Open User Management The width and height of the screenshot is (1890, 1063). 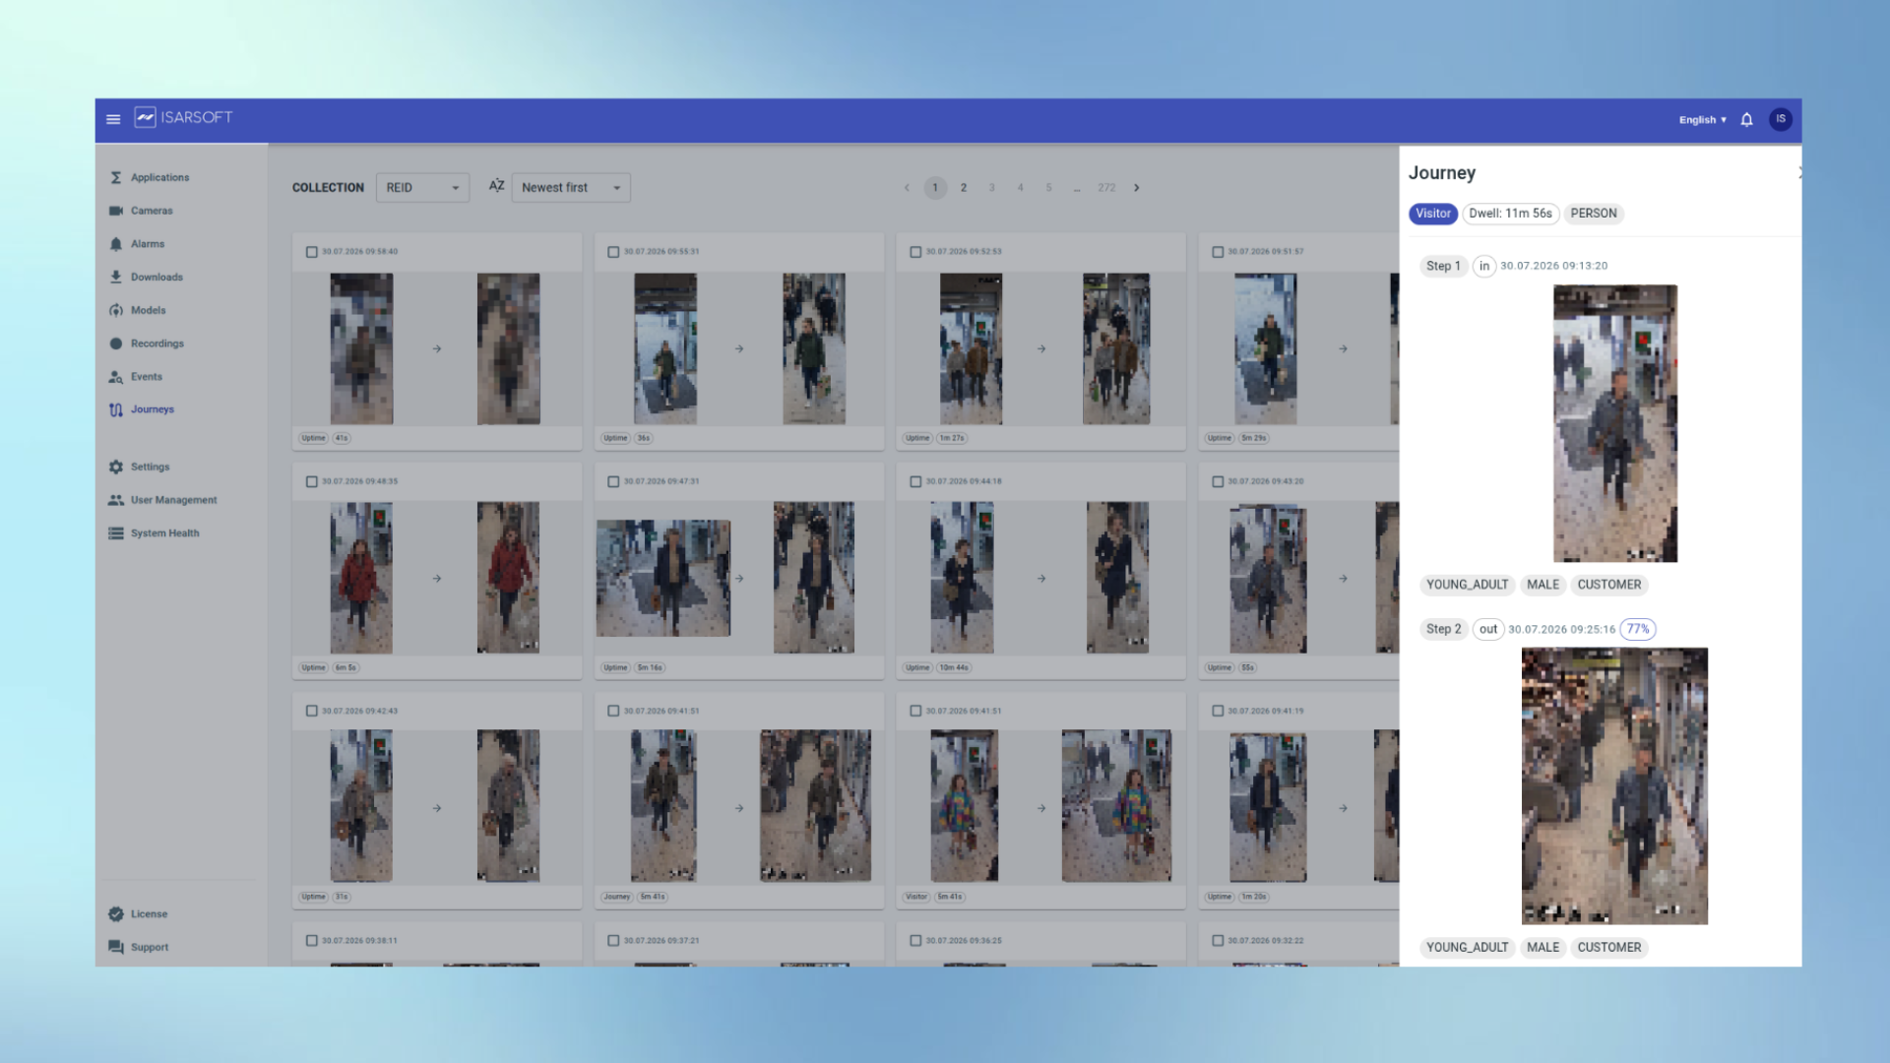click(x=173, y=500)
